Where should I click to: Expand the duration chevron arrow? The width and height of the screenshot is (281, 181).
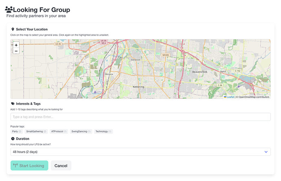pyautogui.click(x=266, y=152)
